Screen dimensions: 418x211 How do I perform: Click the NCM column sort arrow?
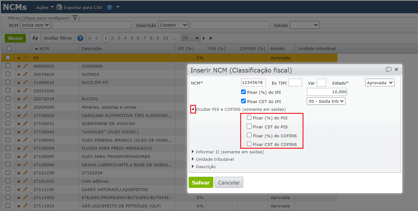click(x=36, y=49)
